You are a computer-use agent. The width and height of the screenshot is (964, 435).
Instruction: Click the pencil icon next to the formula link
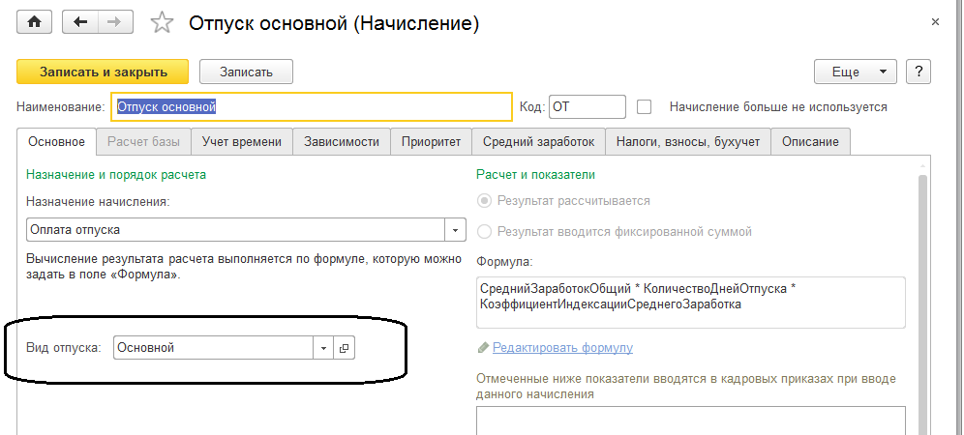[x=484, y=348]
